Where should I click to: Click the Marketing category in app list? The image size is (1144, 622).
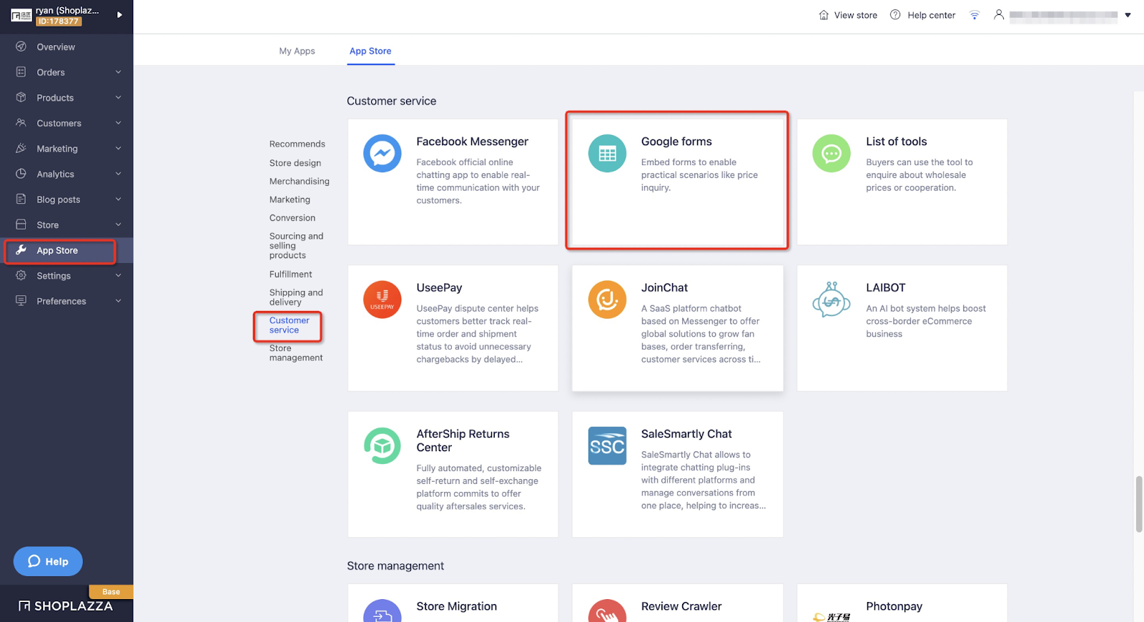pyautogui.click(x=290, y=199)
